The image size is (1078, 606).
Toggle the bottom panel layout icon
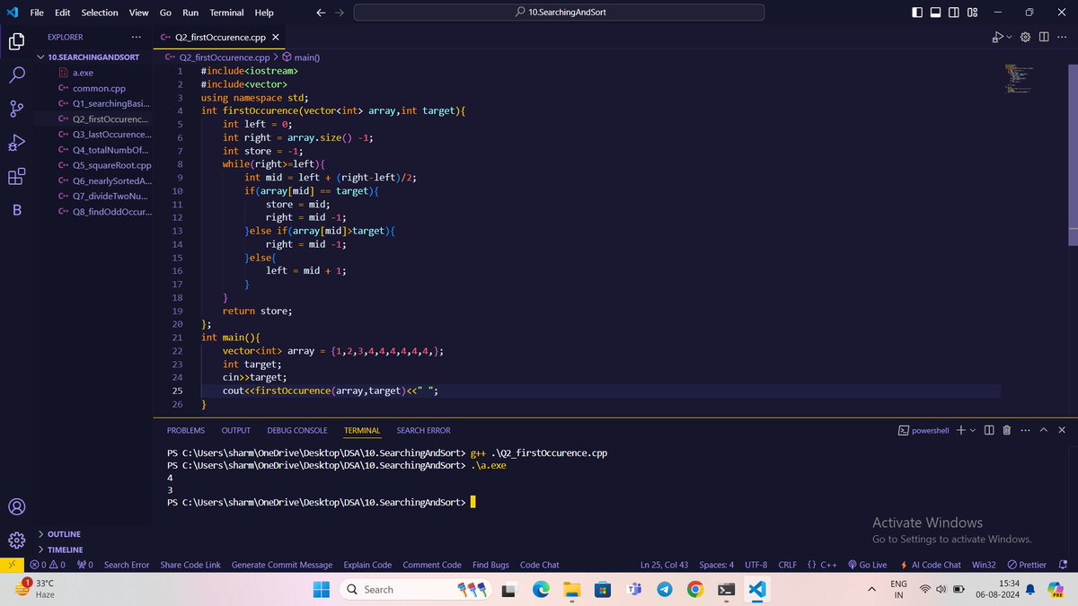coord(934,13)
